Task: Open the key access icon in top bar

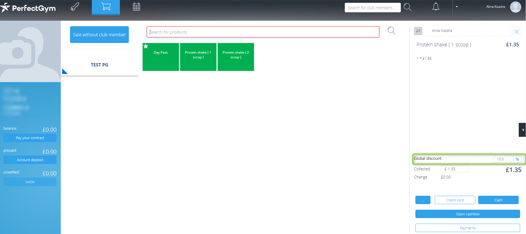Action: [75, 7]
